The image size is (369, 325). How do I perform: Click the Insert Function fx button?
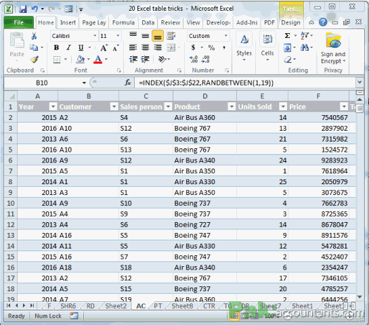pyautogui.click(x=128, y=83)
